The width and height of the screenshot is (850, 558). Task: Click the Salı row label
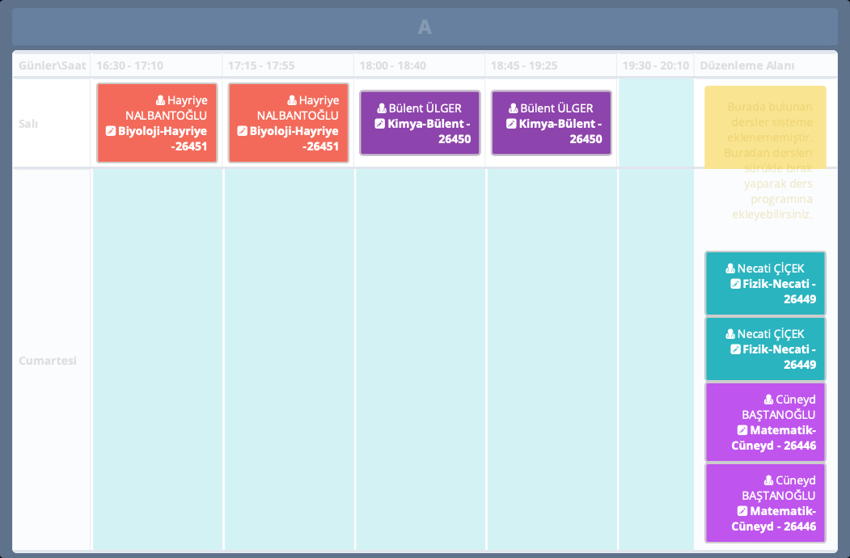[x=29, y=124]
